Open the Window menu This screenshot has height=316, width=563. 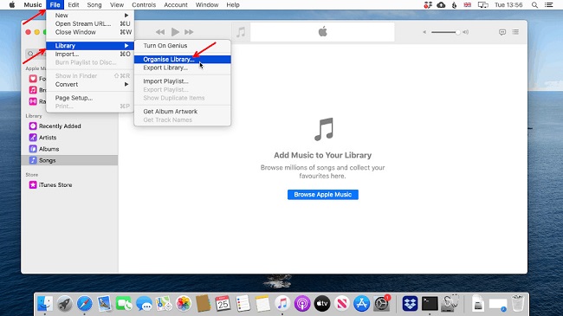click(x=207, y=4)
